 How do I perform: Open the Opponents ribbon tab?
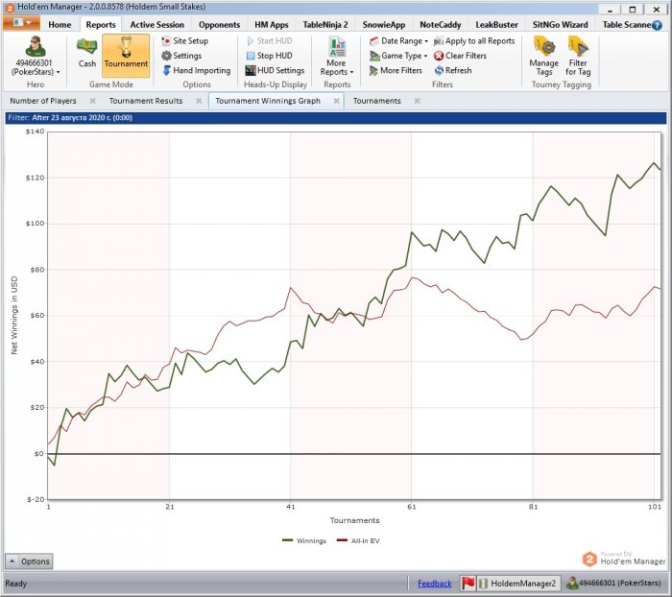pos(219,24)
